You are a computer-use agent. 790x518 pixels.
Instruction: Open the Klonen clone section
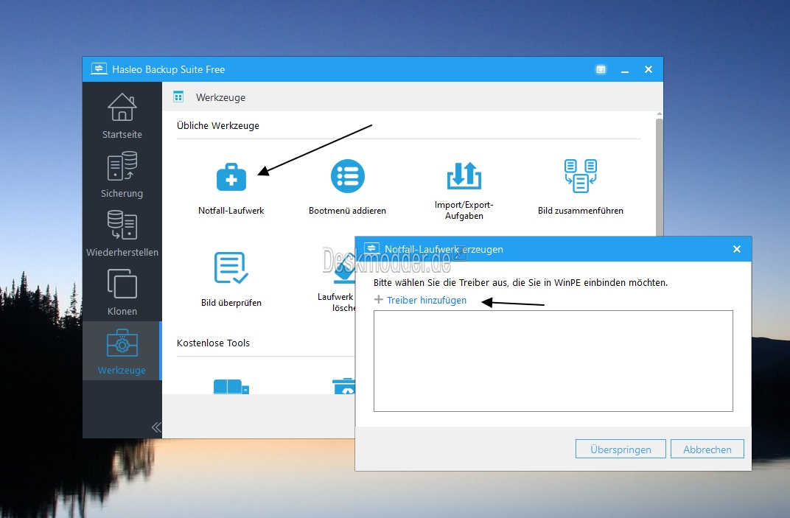coord(122,293)
